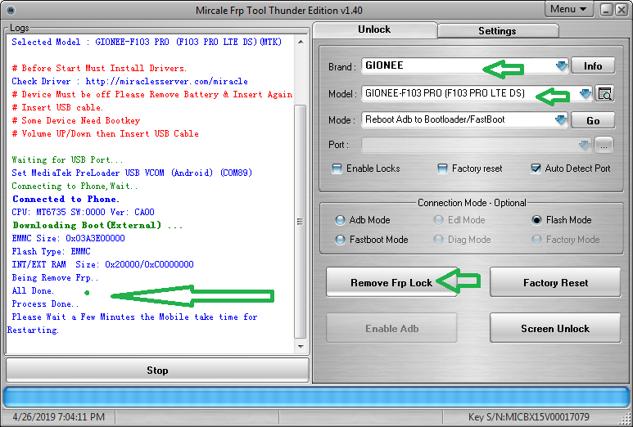The height and width of the screenshot is (427, 633).
Task: Click 'Connected to Phone.' log line
Action: point(66,200)
